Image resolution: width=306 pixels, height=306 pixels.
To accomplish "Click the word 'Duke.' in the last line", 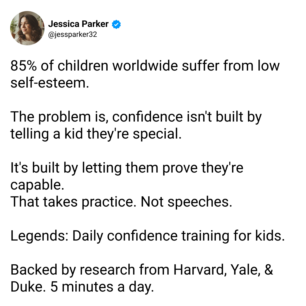I will (28, 287).
